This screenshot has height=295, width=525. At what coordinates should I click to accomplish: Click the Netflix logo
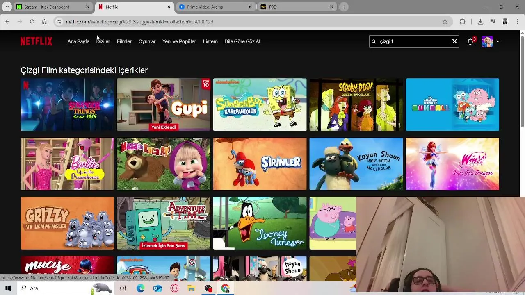[x=37, y=41]
